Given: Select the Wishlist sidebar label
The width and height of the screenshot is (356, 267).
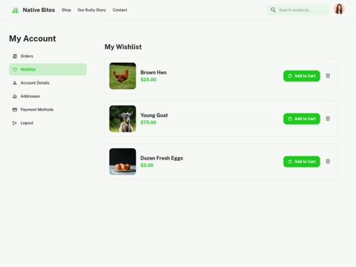Looking at the screenshot, I should 28,69.
